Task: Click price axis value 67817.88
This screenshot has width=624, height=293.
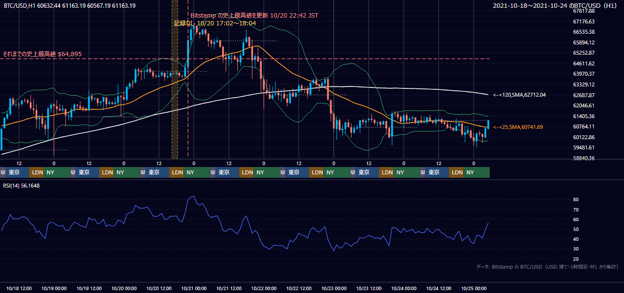Action: coord(584,11)
